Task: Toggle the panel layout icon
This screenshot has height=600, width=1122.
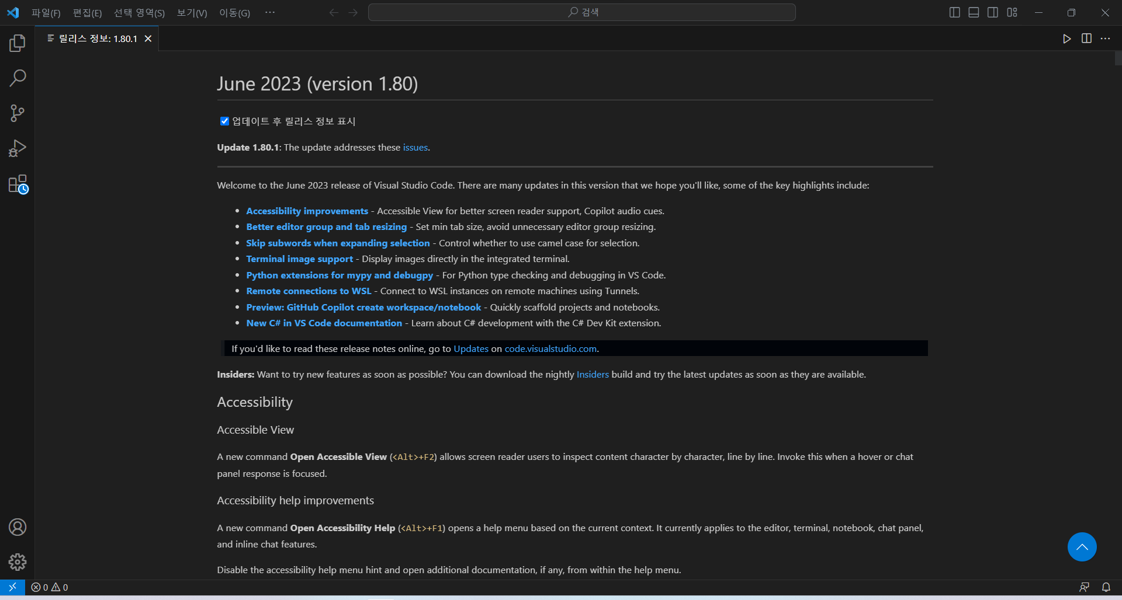Action: 974,12
